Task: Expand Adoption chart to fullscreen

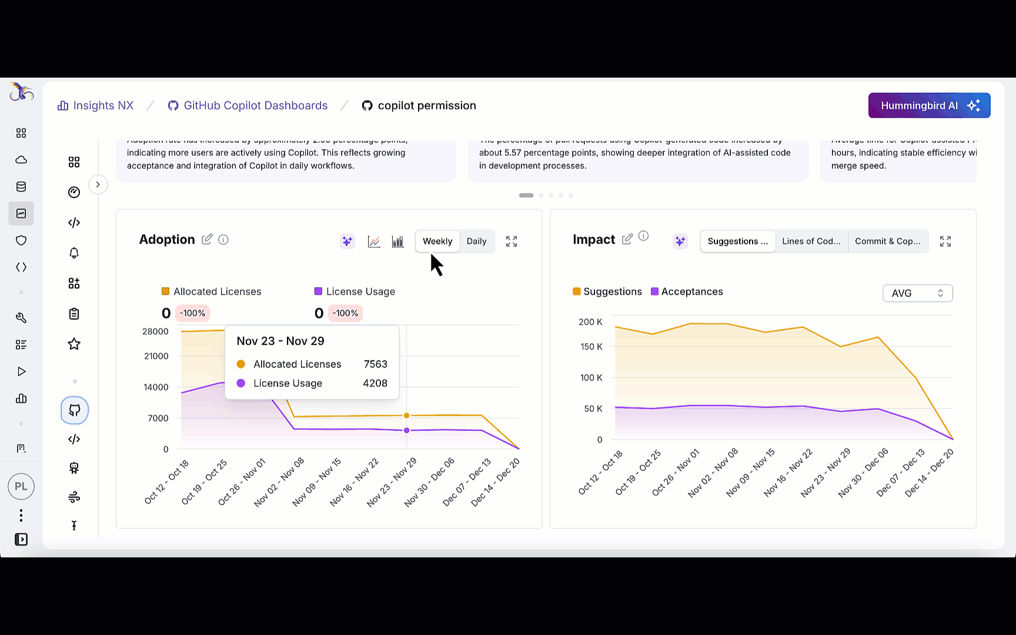Action: tap(512, 242)
